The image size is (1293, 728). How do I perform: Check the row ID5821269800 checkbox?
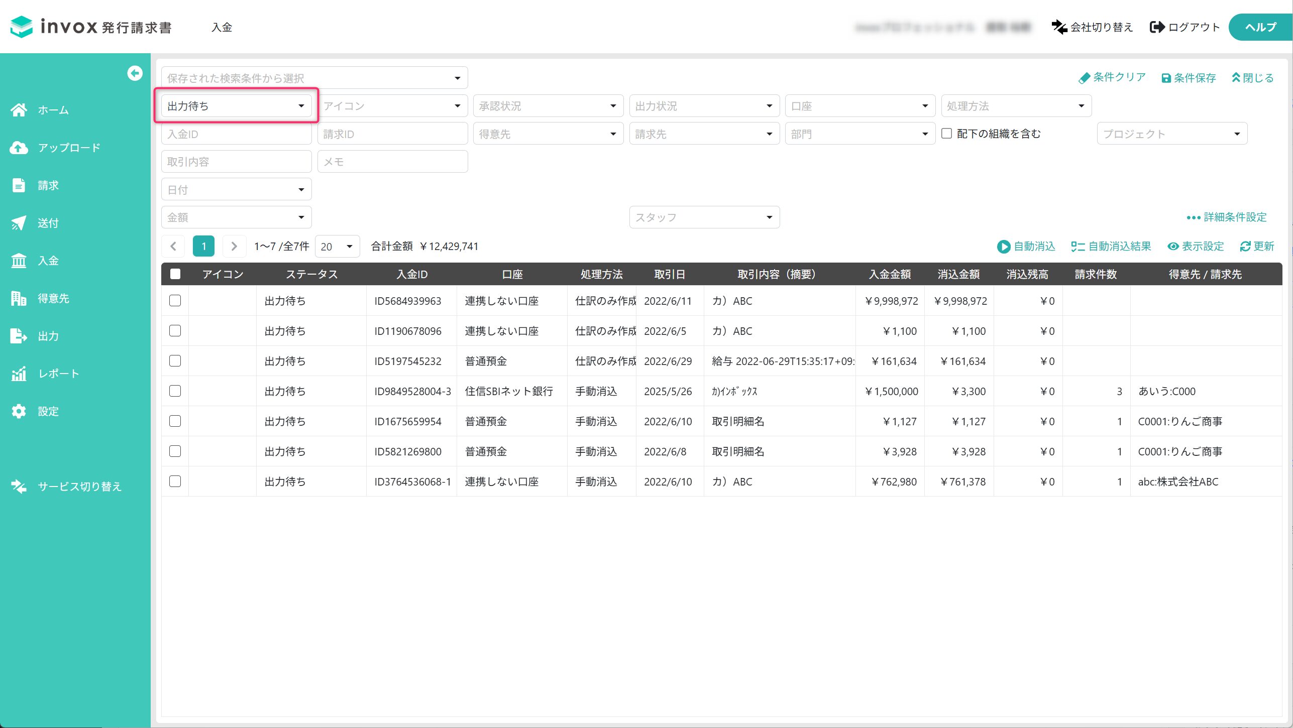click(x=175, y=451)
